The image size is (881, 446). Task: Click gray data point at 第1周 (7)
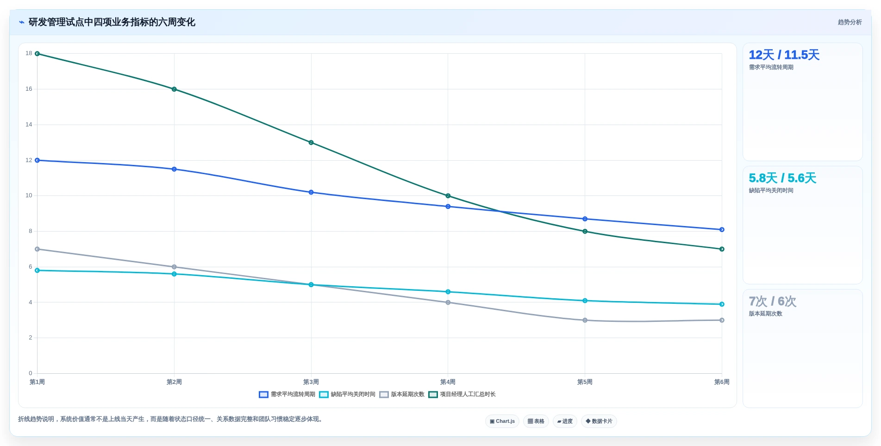pyautogui.click(x=37, y=249)
